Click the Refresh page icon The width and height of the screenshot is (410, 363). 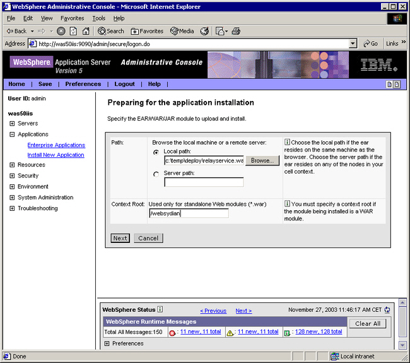tap(73, 31)
